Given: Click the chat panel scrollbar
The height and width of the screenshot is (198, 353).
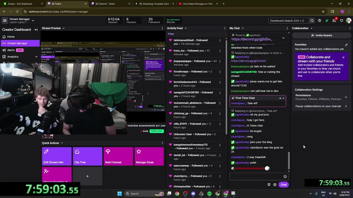Looking at the screenshot, I should point(289,161).
